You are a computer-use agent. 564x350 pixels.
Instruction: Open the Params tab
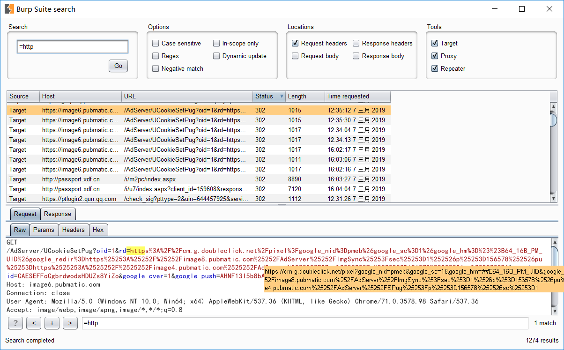(44, 230)
